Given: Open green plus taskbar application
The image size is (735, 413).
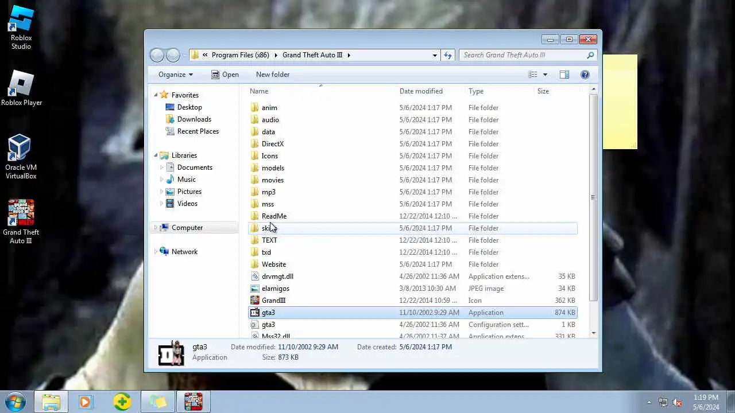Looking at the screenshot, I should click(x=122, y=402).
